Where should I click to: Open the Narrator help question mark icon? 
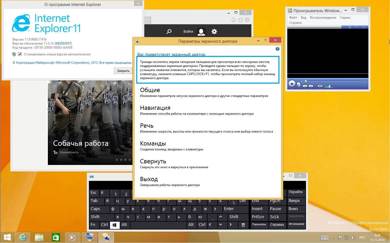277,49
